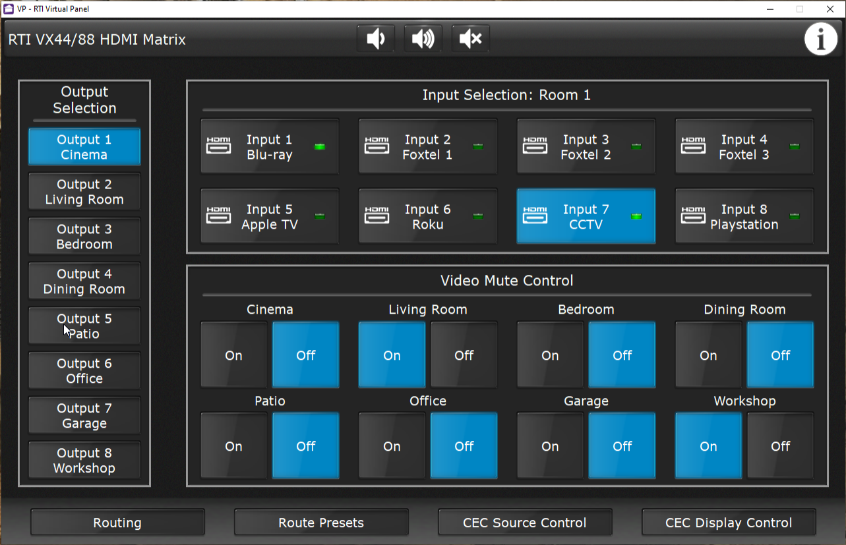Viewport: 846px width, 545px height.
Task: Choose Output 4 Dining Room
Action: 84,281
